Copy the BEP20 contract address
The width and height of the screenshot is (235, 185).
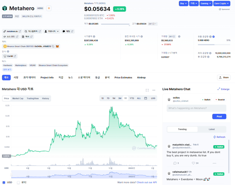point(53,46)
